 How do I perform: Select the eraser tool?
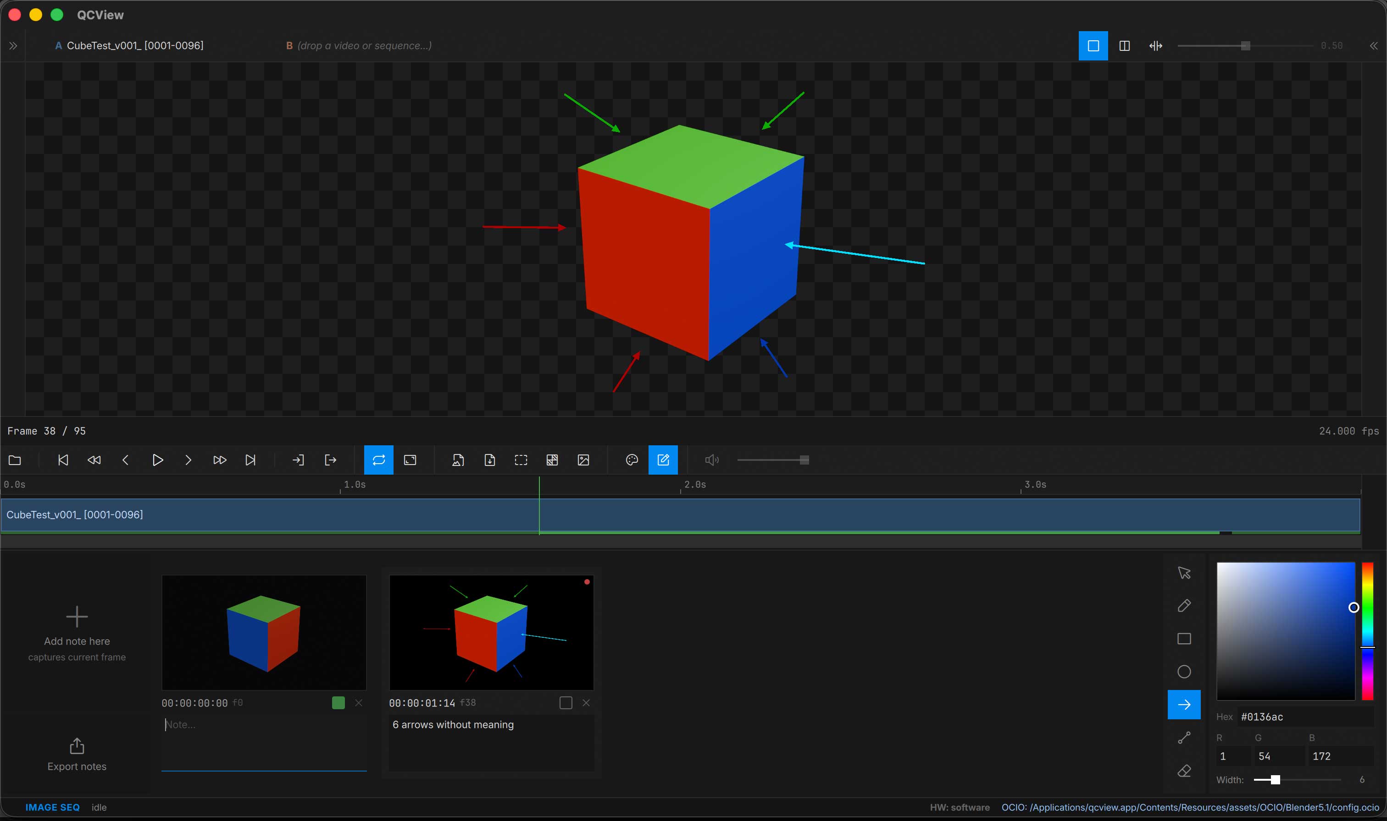click(1184, 771)
